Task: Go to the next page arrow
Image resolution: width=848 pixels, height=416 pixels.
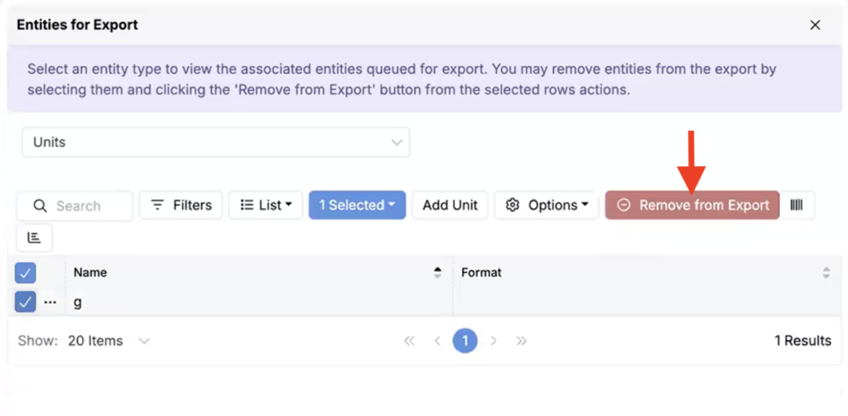Action: [x=494, y=341]
